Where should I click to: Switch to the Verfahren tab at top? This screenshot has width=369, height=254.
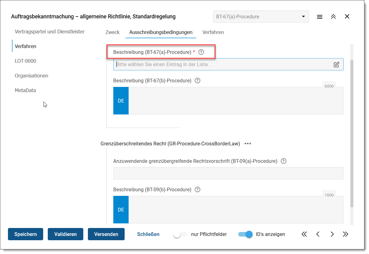click(x=213, y=32)
